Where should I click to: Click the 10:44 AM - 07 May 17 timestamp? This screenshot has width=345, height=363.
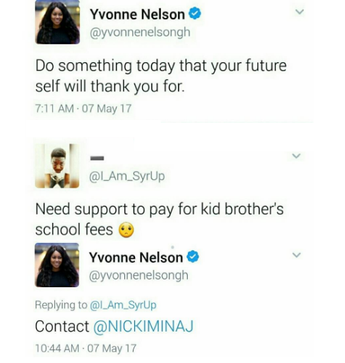coord(86,348)
